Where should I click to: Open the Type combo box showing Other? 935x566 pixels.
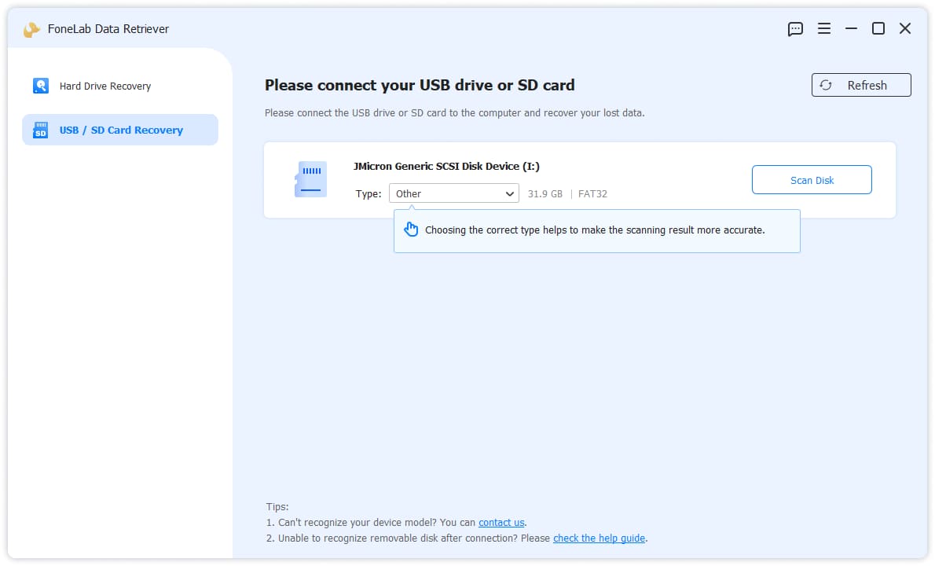(454, 193)
